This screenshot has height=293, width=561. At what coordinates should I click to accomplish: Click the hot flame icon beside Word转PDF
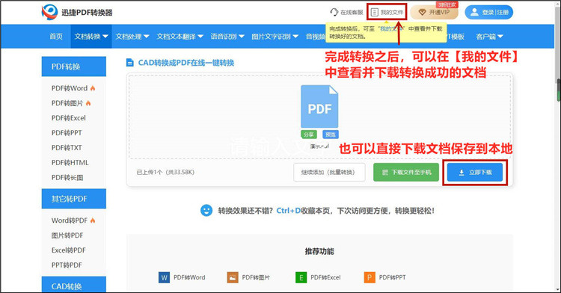pyautogui.click(x=93, y=220)
